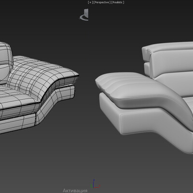Click the red X axis of the gizmo
193x193 pixels.
[x=97, y=187]
